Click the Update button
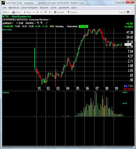This screenshot has height=149, width=136. [x=59, y=12]
